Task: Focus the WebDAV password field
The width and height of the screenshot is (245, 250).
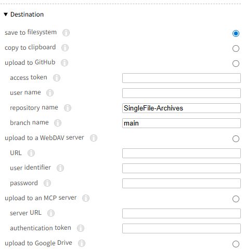Action: point(182,183)
